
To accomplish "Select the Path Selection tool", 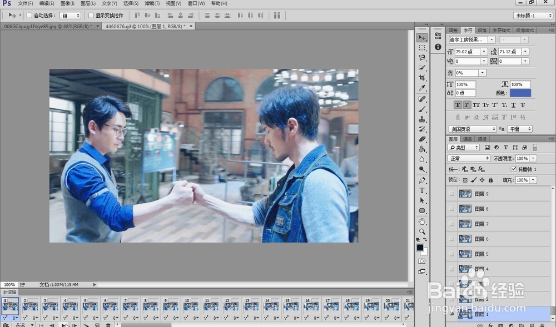I will (421, 200).
